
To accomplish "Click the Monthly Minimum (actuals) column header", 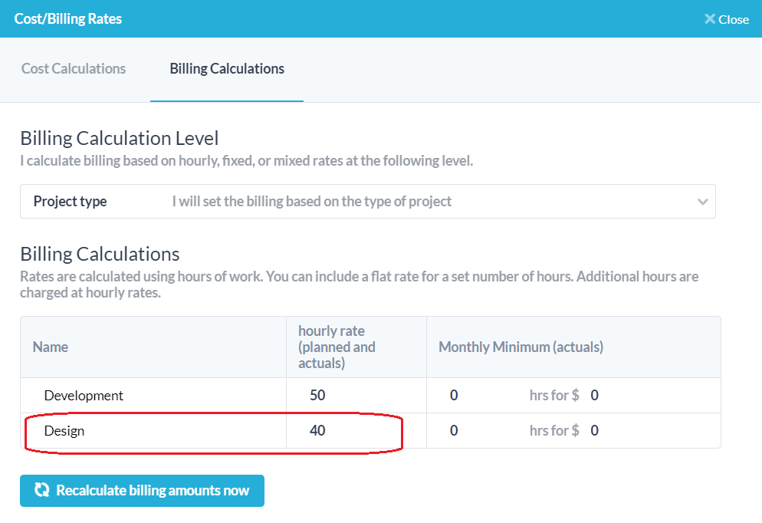I will point(521,347).
